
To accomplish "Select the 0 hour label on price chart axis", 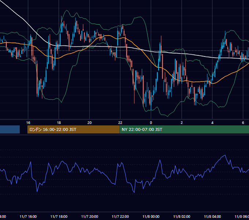I will click(151, 123).
